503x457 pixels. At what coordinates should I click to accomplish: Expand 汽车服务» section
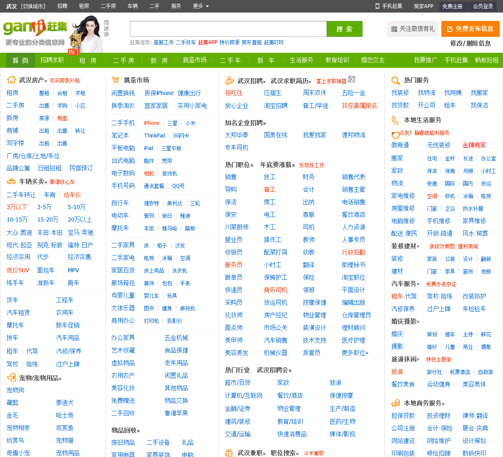coord(405,284)
